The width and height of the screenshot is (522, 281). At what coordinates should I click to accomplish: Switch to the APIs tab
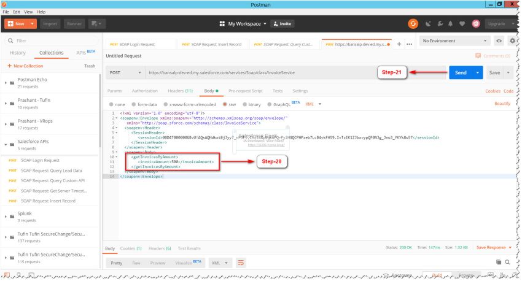pos(85,52)
